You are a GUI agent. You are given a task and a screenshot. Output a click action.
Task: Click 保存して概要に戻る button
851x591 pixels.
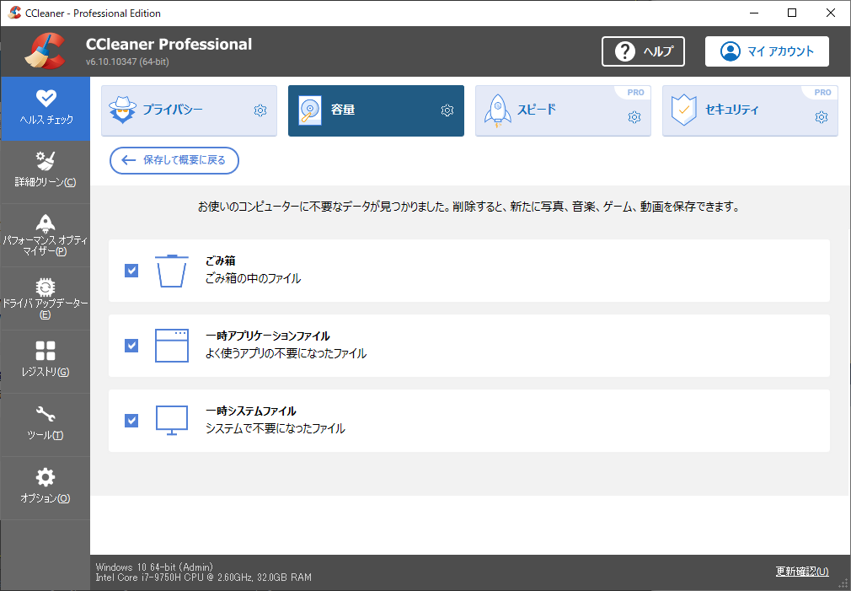174,160
